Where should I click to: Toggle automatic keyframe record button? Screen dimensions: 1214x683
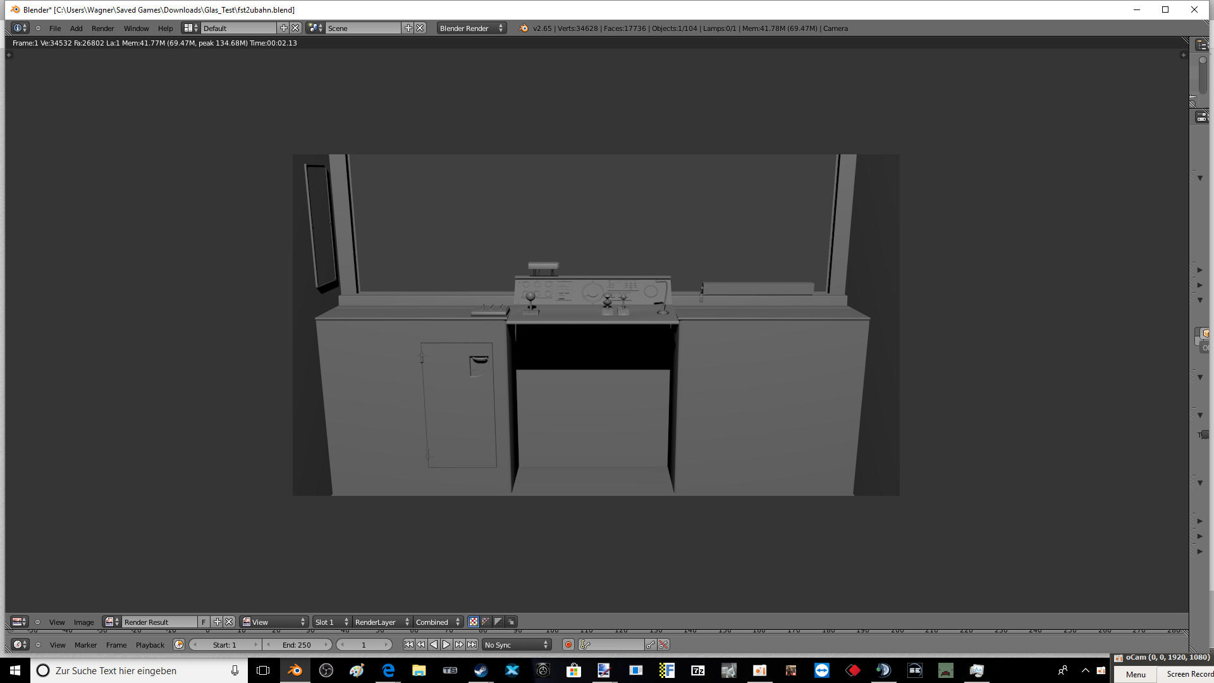tap(568, 645)
